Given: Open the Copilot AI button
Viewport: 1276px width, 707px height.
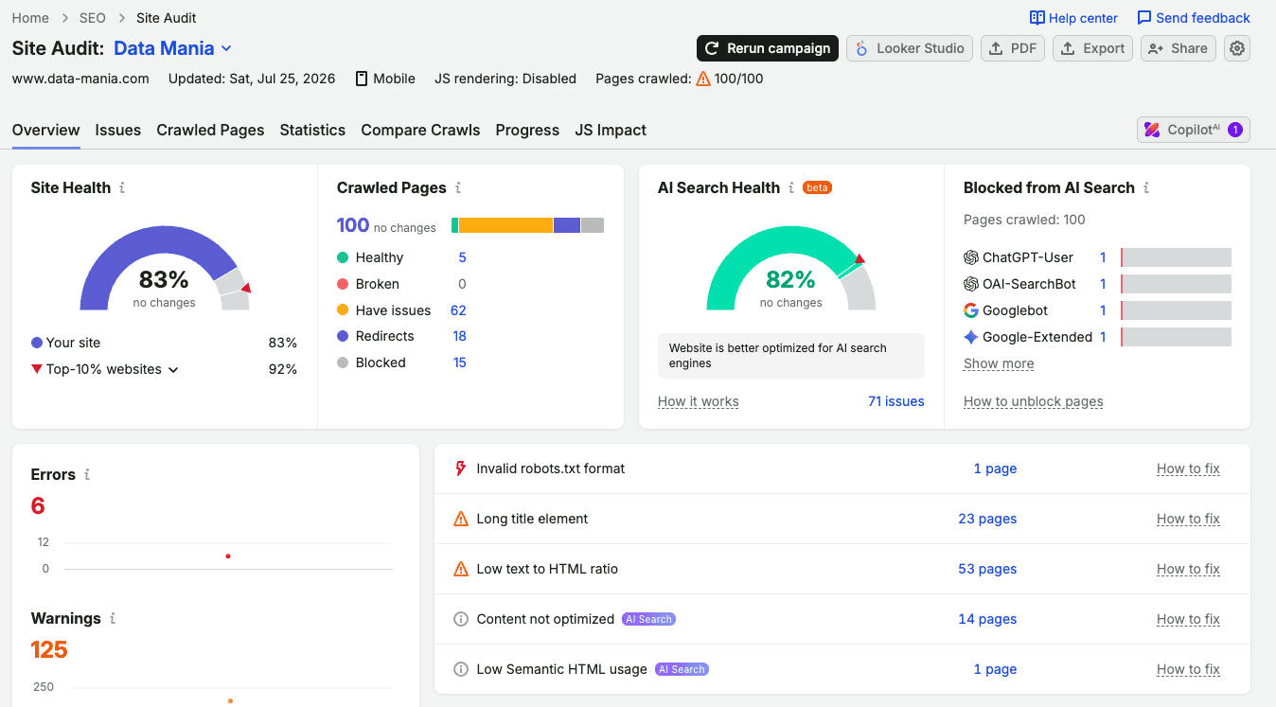Looking at the screenshot, I should 1194,130.
